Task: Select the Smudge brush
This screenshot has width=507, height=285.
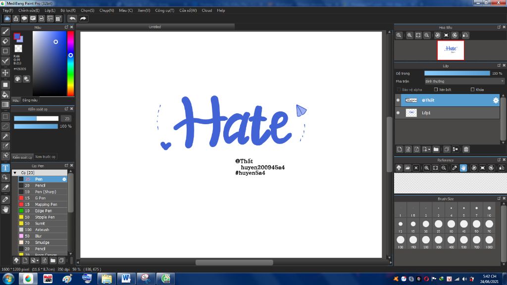Action: point(43,242)
